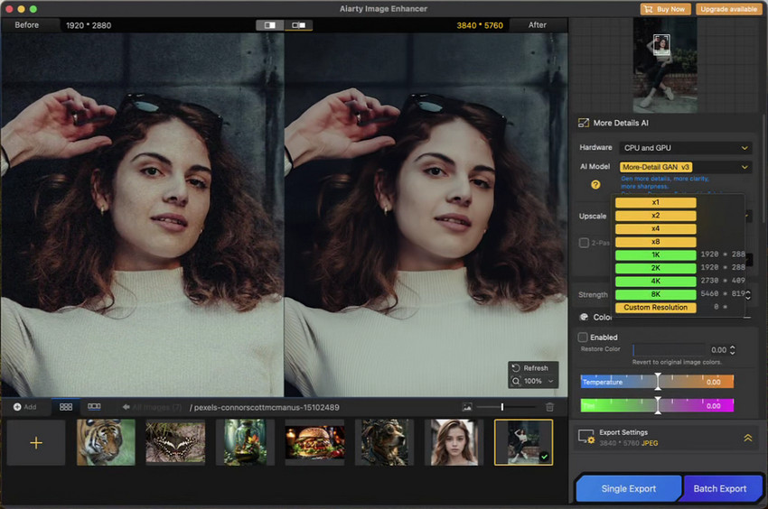768x509 pixels.
Task: Click the back arrow to All Images
Action: pyautogui.click(x=126, y=407)
